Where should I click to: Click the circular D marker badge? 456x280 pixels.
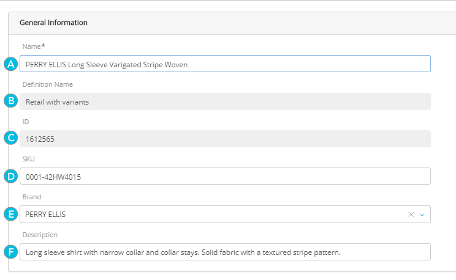[x=10, y=177]
